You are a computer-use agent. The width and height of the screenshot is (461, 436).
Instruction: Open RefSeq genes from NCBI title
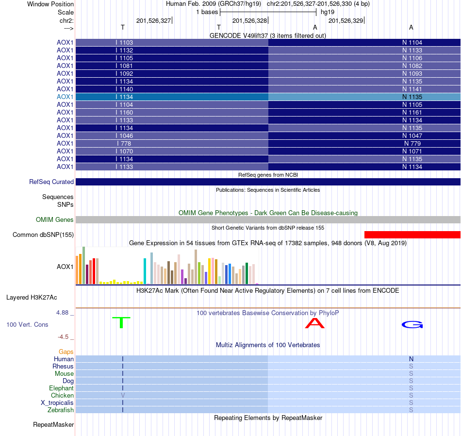pyautogui.click(x=268, y=175)
